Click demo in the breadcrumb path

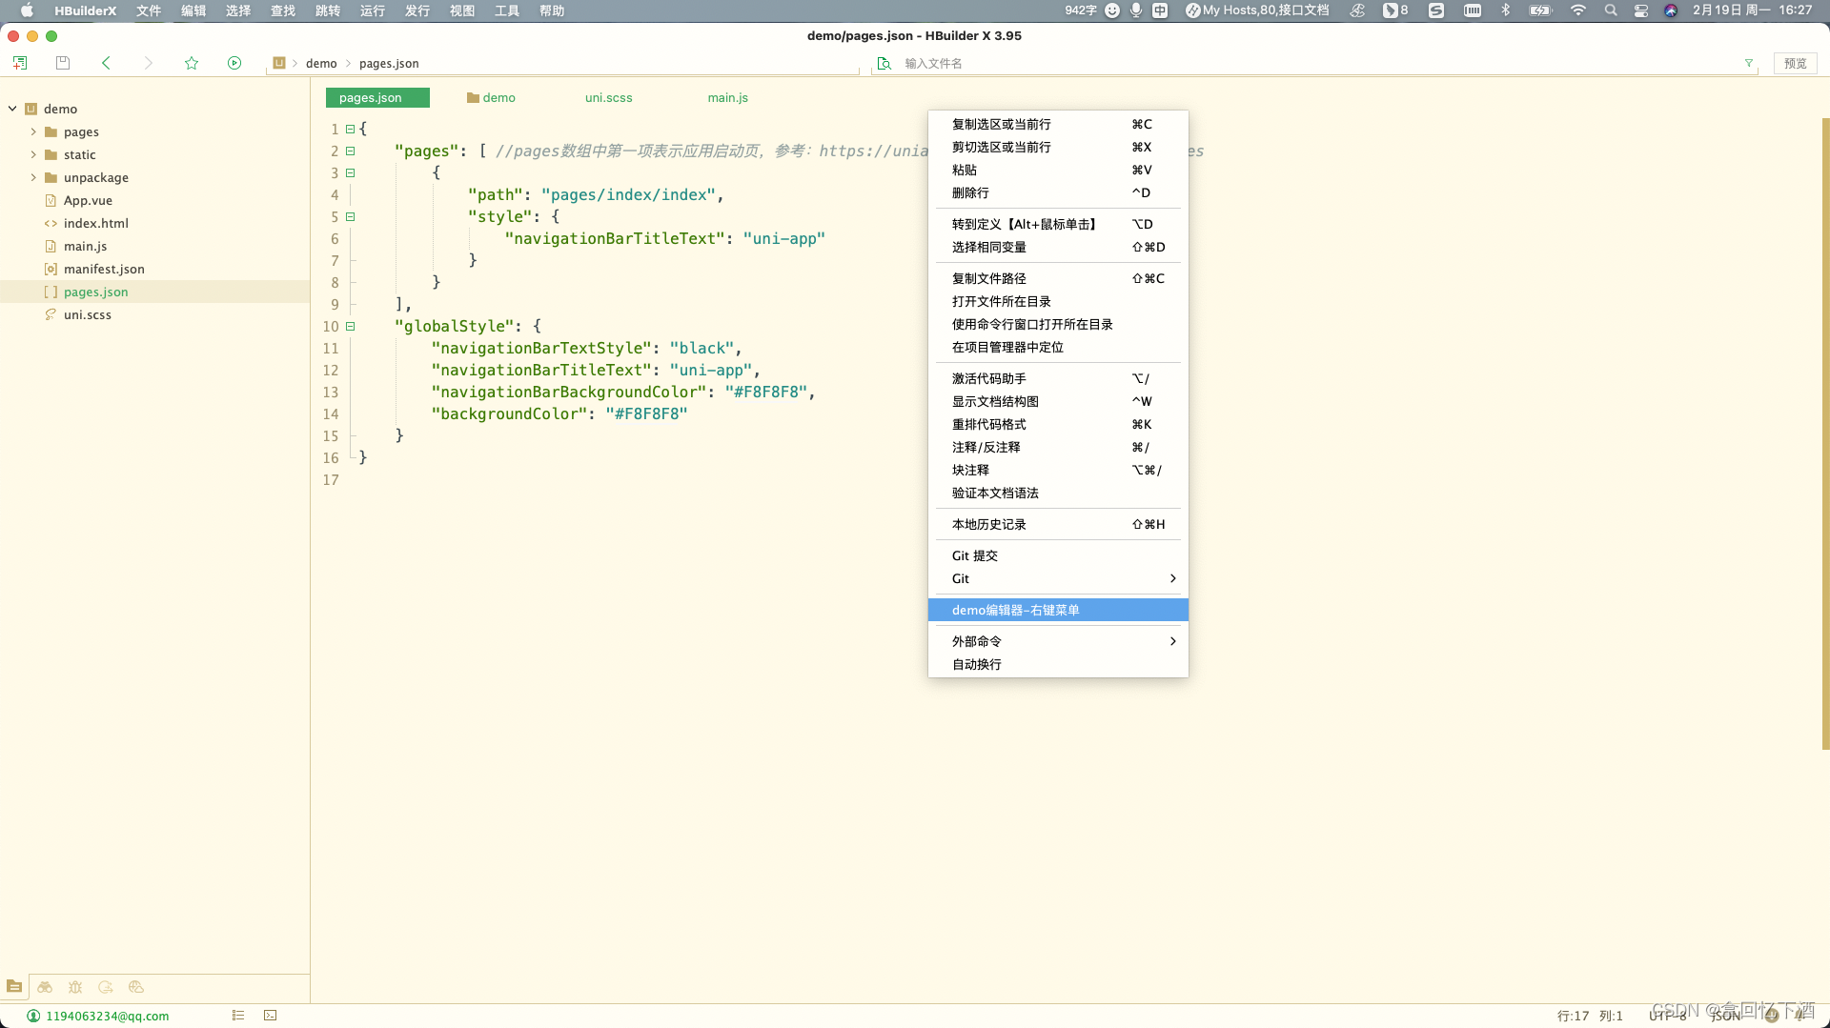pyautogui.click(x=321, y=63)
